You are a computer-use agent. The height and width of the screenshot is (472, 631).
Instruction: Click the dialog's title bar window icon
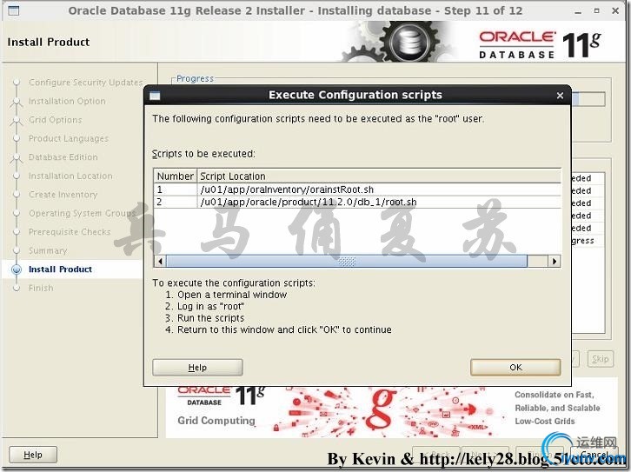155,96
